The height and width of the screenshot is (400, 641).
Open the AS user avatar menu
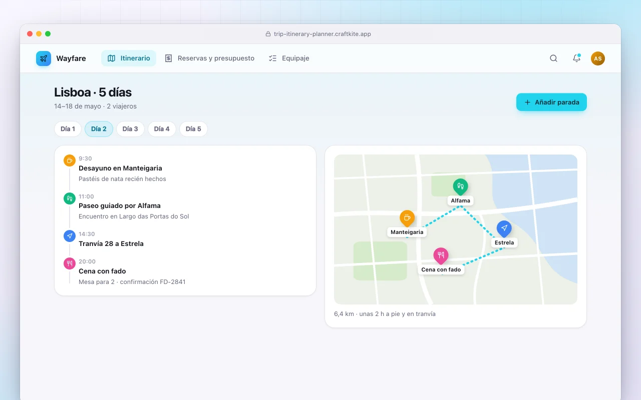tap(598, 58)
